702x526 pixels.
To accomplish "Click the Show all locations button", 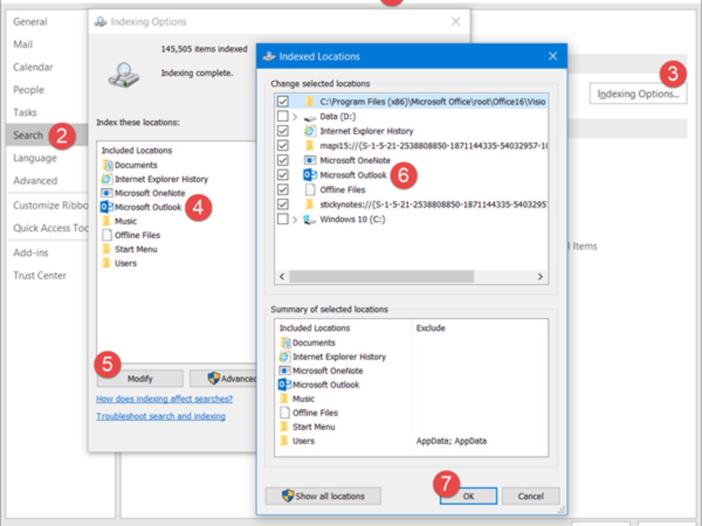I will pyautogui.click(x=323, y=496).
